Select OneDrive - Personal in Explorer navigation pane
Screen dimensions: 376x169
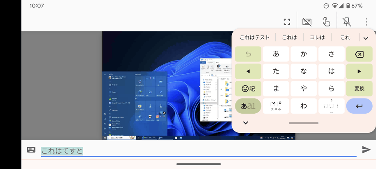[209, 100]
